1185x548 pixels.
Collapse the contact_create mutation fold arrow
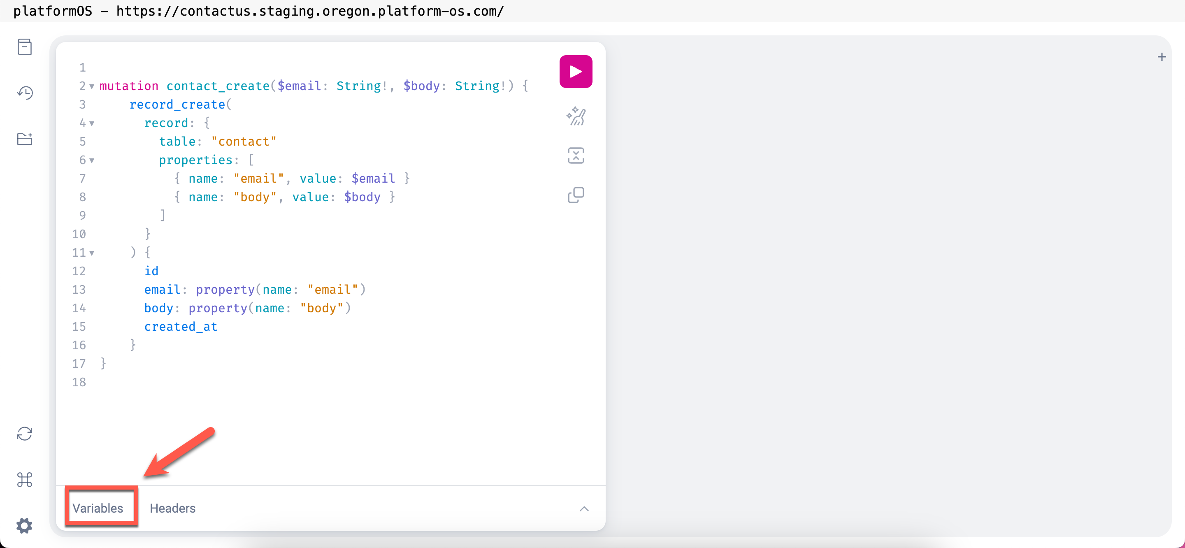point(91,86)
